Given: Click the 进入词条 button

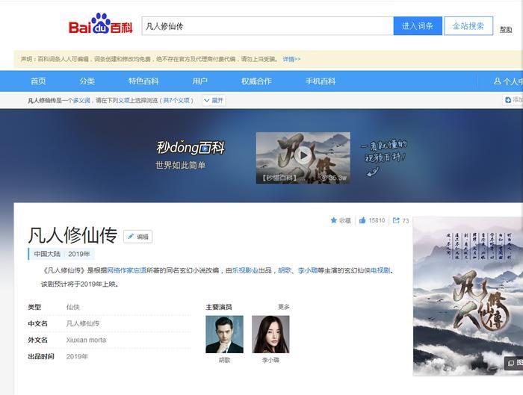Looking at the screenshot, I should (x=418, y=26).
